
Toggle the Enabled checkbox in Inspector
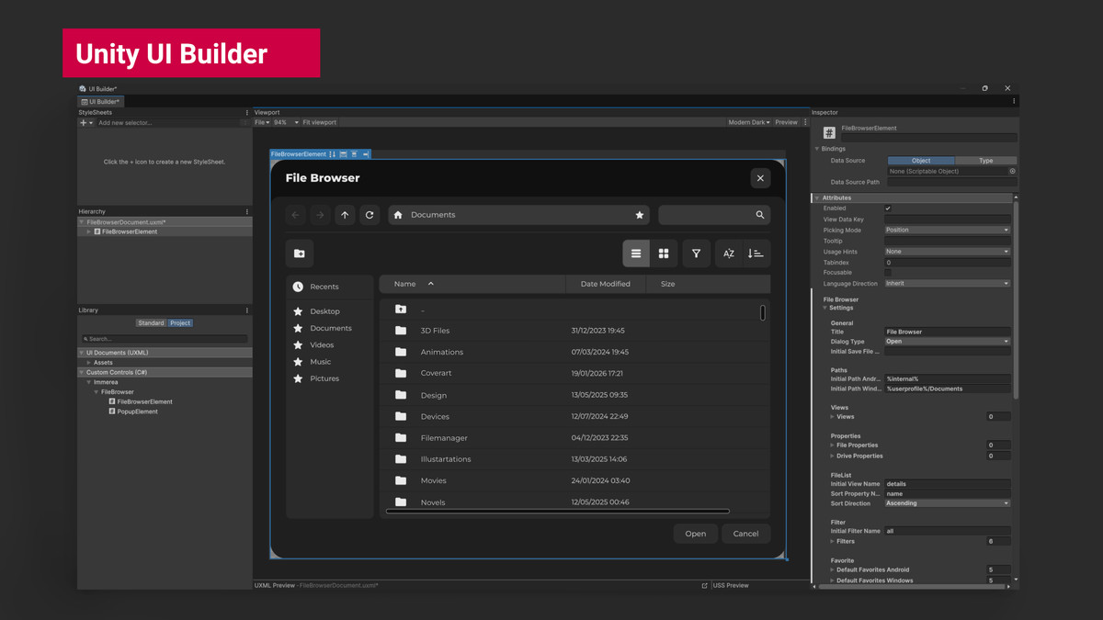coord(888,209)
